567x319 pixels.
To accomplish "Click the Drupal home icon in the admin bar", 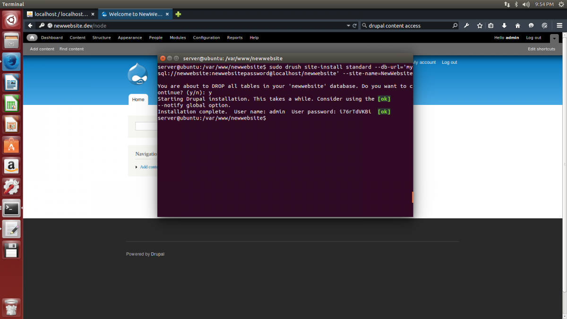I will pos(32,38).
